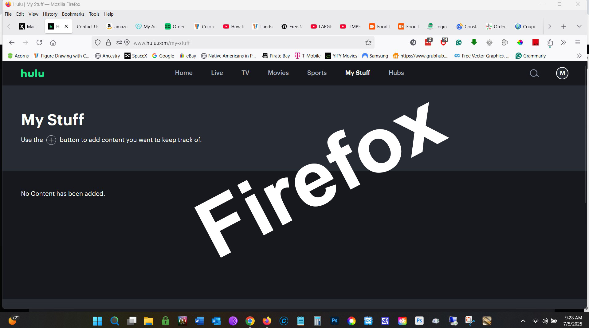Open a new tab with plus button

click(x=563, y=27)
